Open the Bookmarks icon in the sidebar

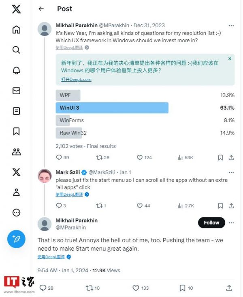pos(16,131)
